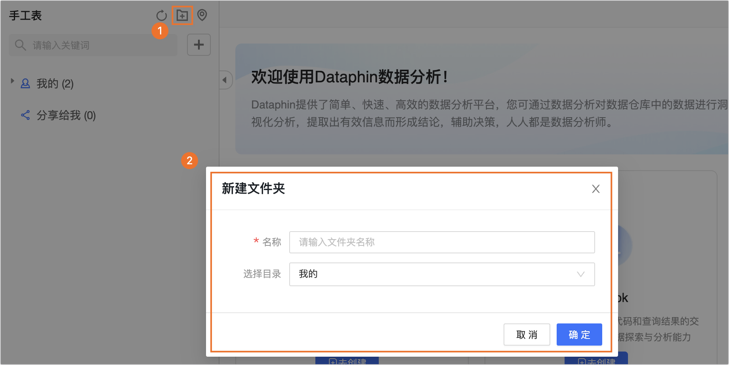The image size is (729, 365).
Task: Open the 选择目录 dropdown showing 我的
Action: coord(442,274)
